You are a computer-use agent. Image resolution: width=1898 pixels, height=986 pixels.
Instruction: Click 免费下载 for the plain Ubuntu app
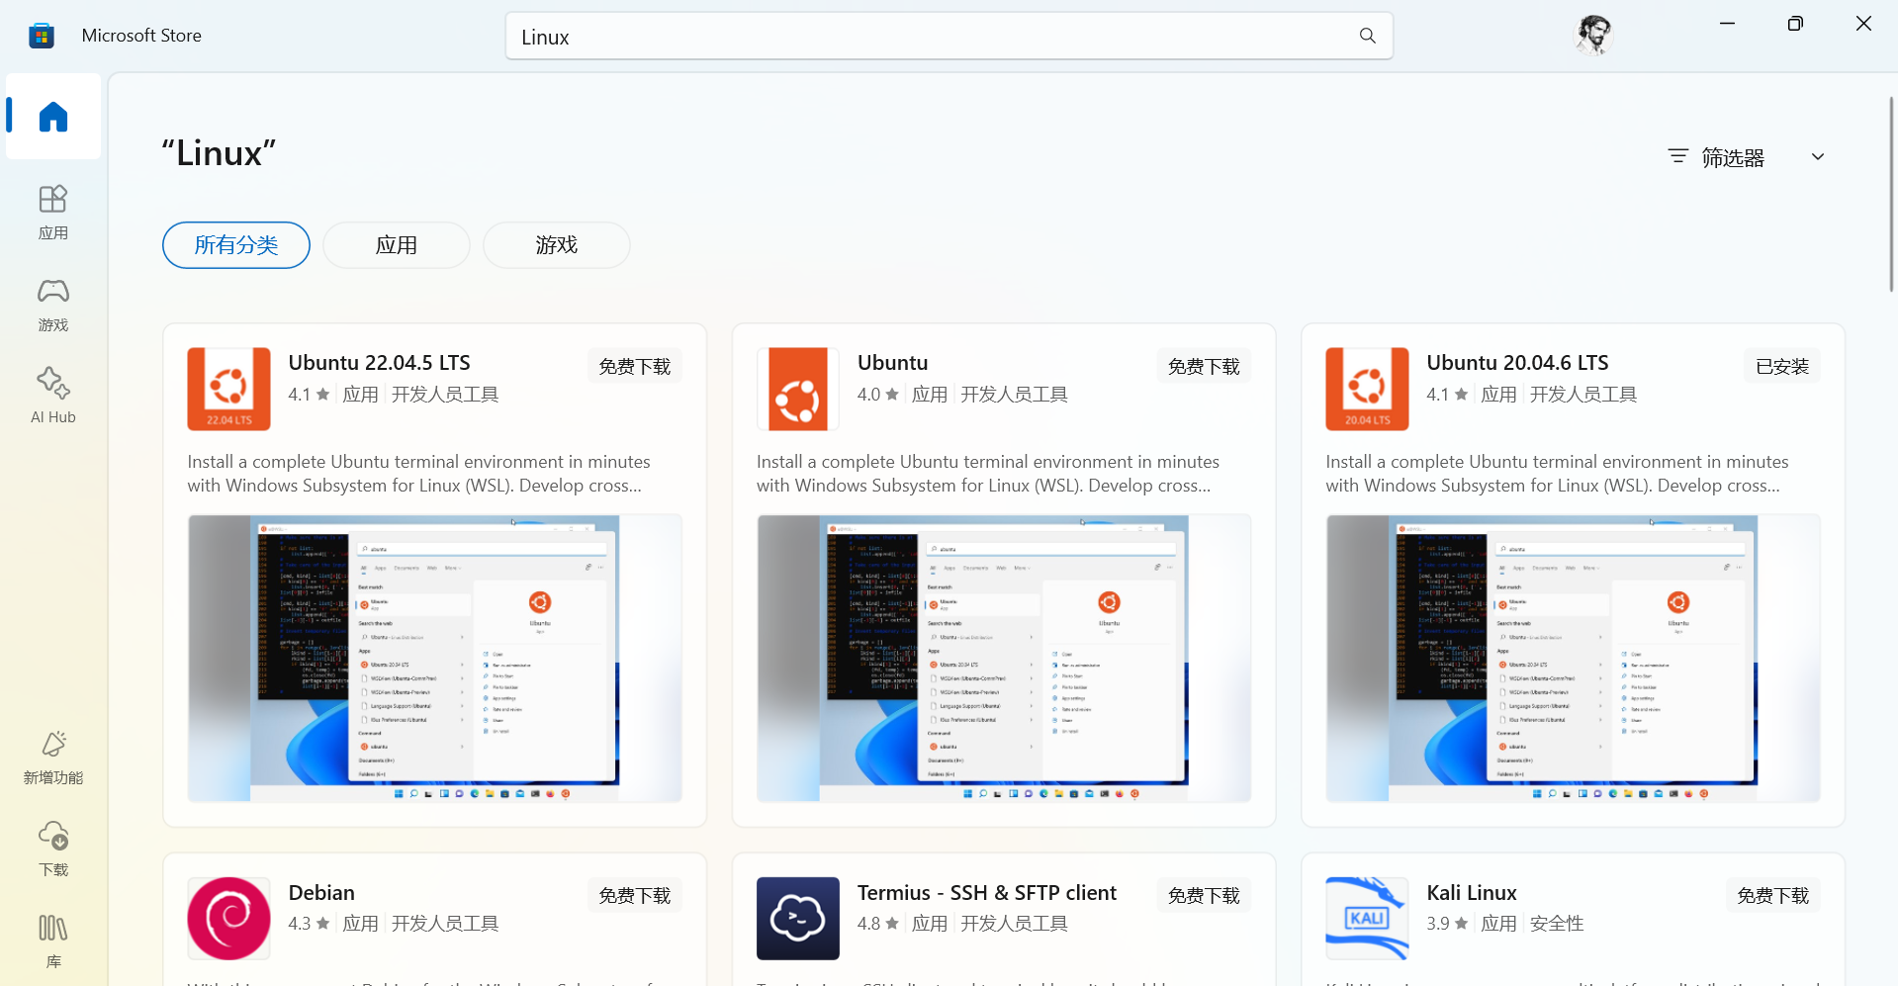tap(1204, 366)
